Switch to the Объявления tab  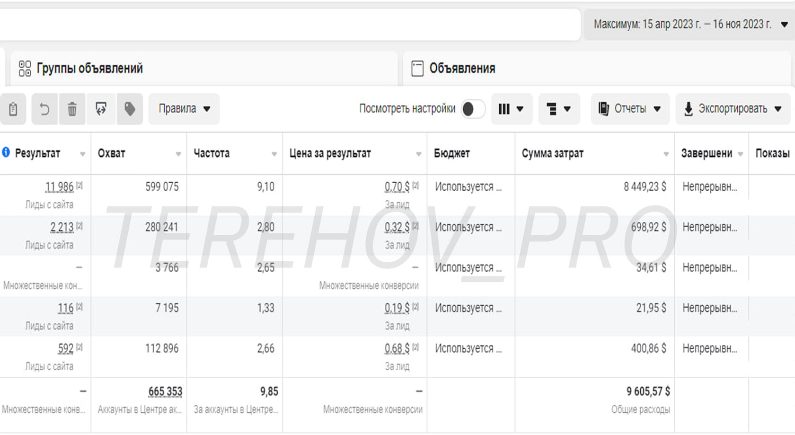coord(597,69)
